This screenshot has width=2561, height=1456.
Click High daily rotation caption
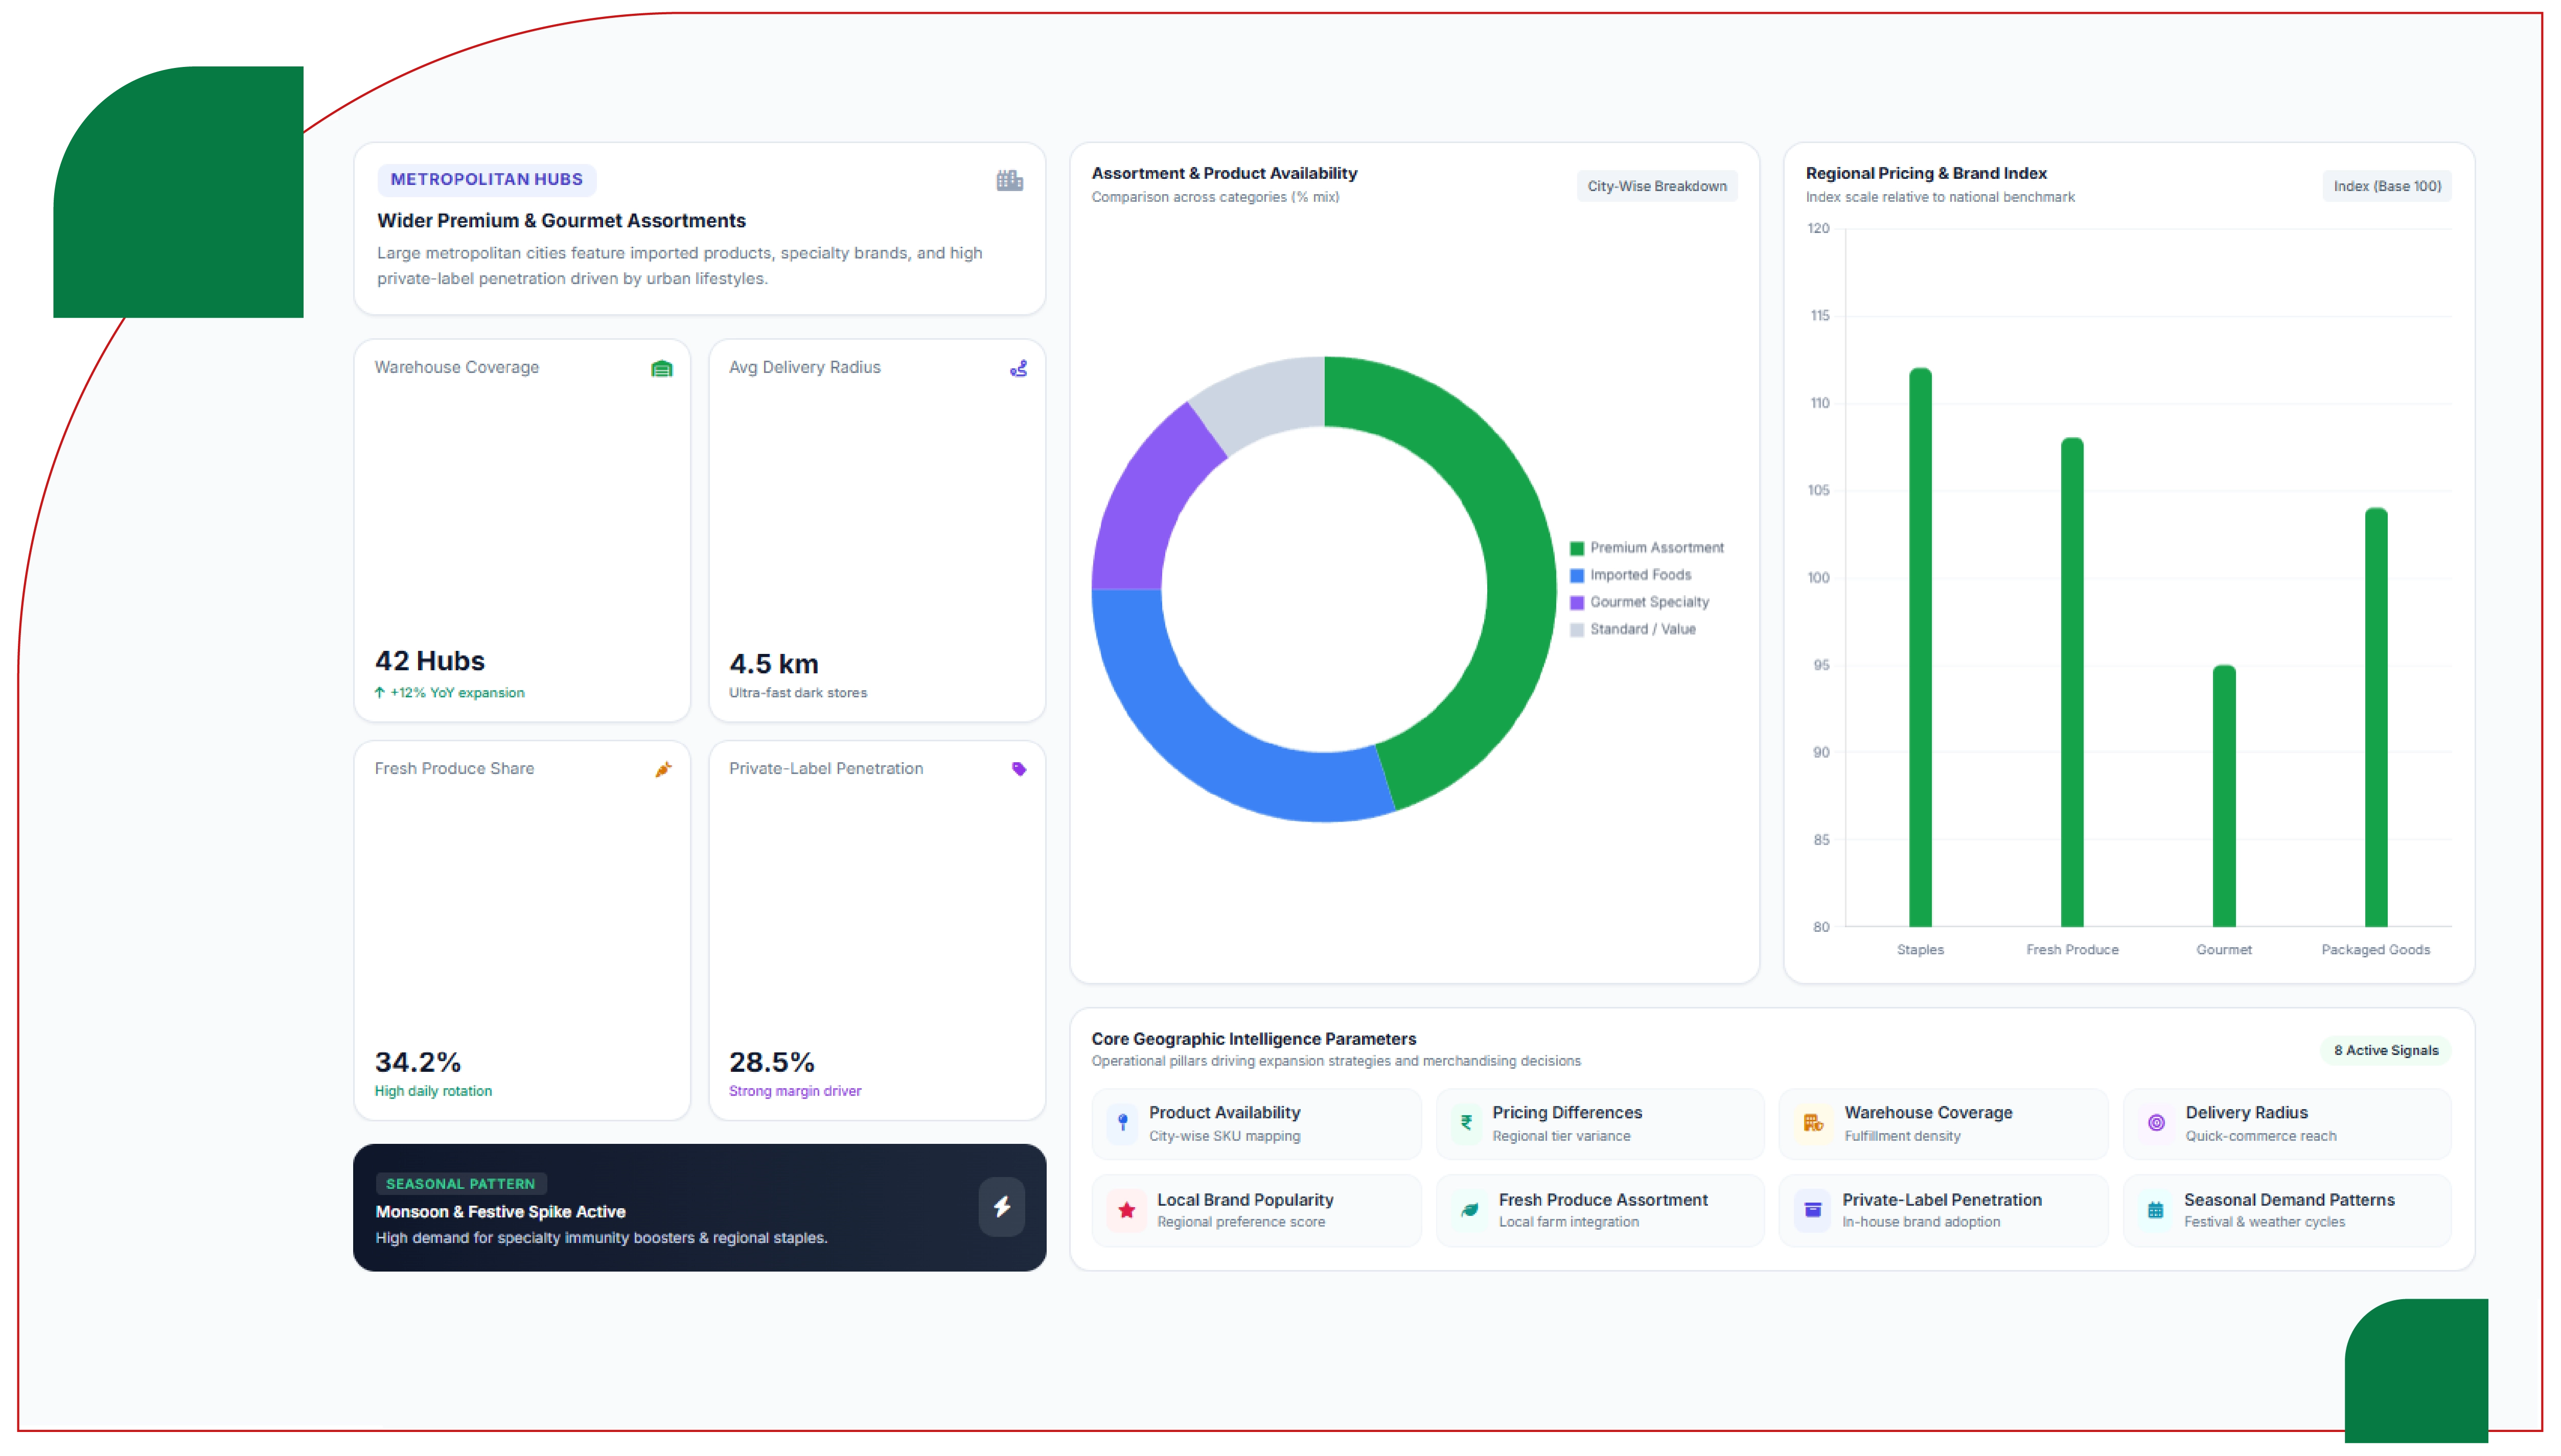(x=433, y=1091)
